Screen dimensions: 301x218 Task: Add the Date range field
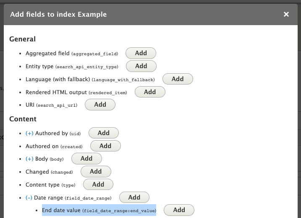[x=134, y=197]
